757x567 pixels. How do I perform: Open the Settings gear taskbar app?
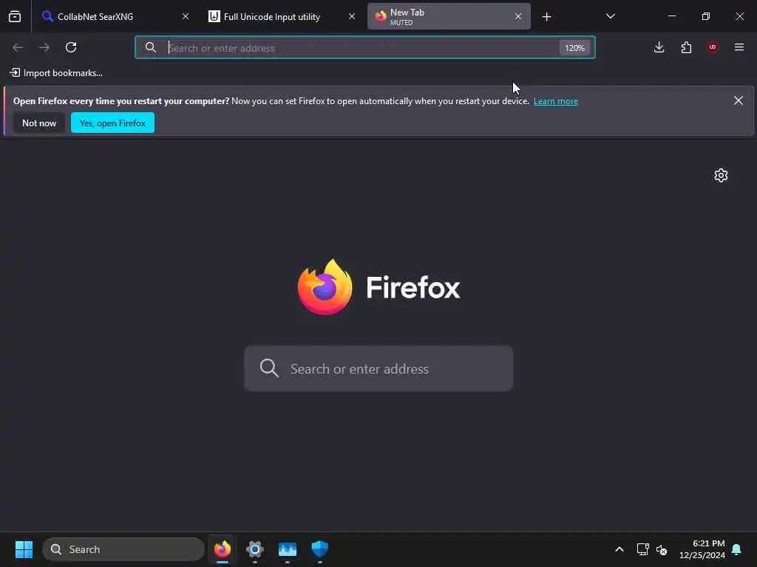pos(255,549)
